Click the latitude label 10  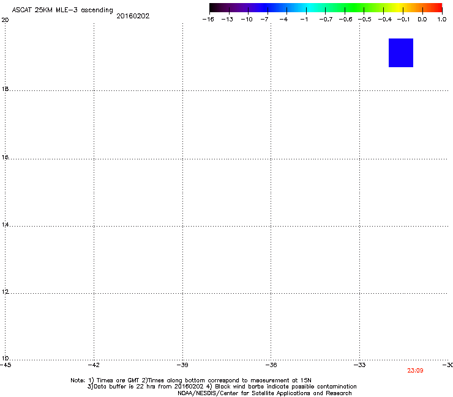click(5, 359)
